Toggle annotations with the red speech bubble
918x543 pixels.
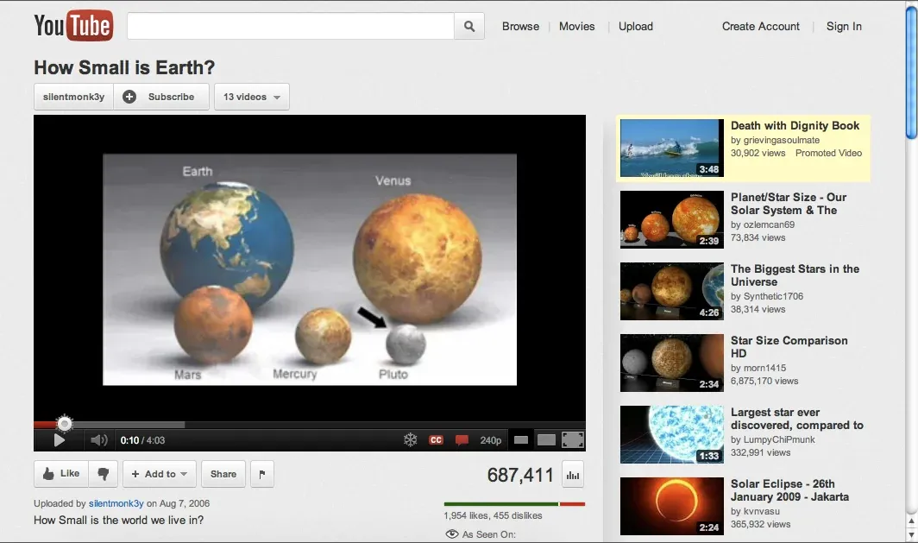coord(462,440)
